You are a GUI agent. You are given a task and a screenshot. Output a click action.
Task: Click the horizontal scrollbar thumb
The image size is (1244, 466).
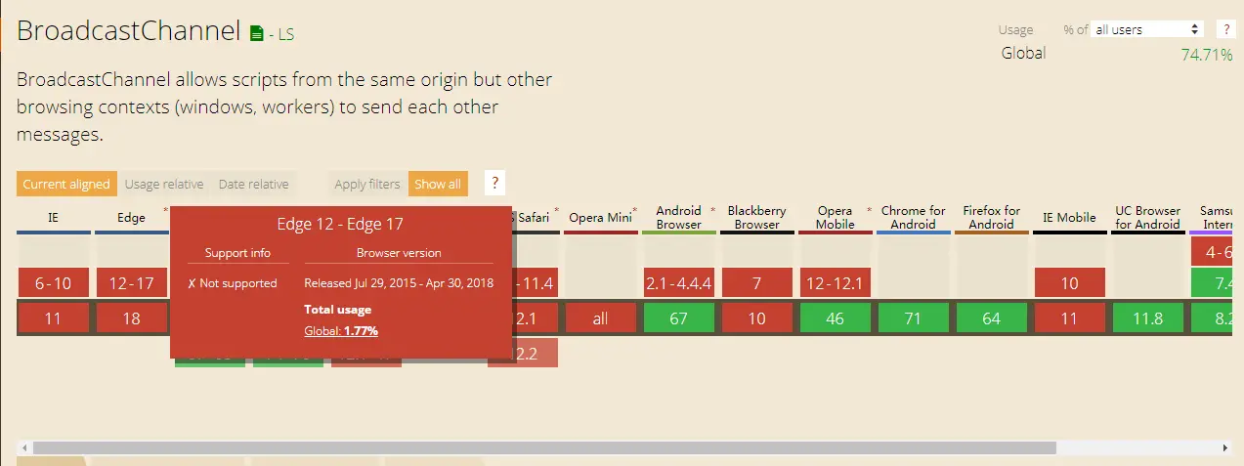point(544,447)
